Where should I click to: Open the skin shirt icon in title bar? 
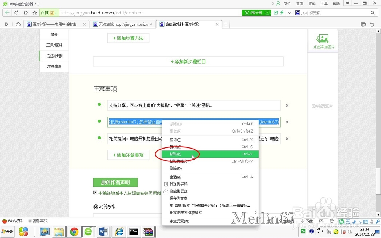(347, 3)
